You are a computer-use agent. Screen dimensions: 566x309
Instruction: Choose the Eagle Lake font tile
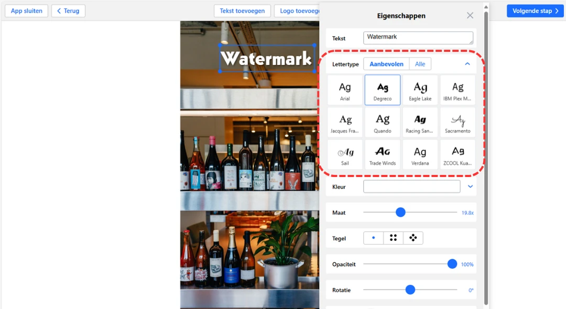(x=420, y=90)
